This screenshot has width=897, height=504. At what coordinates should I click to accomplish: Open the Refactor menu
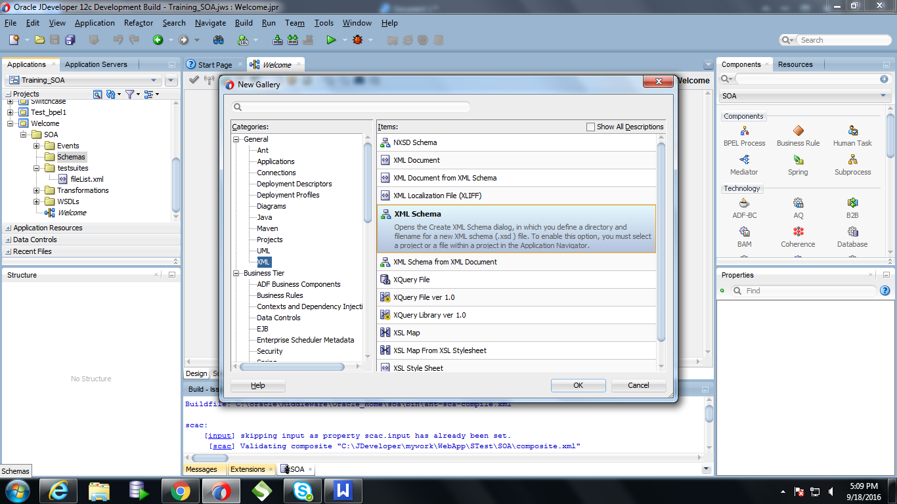[138, 22]
